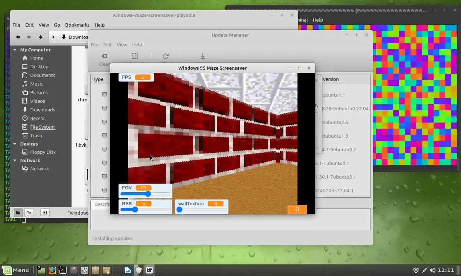
Task: Click the Version column header
Action: tap(331, 79)
